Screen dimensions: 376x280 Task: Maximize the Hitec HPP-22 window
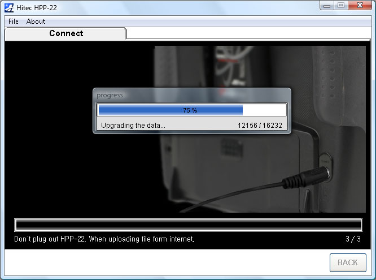[341, 5]
